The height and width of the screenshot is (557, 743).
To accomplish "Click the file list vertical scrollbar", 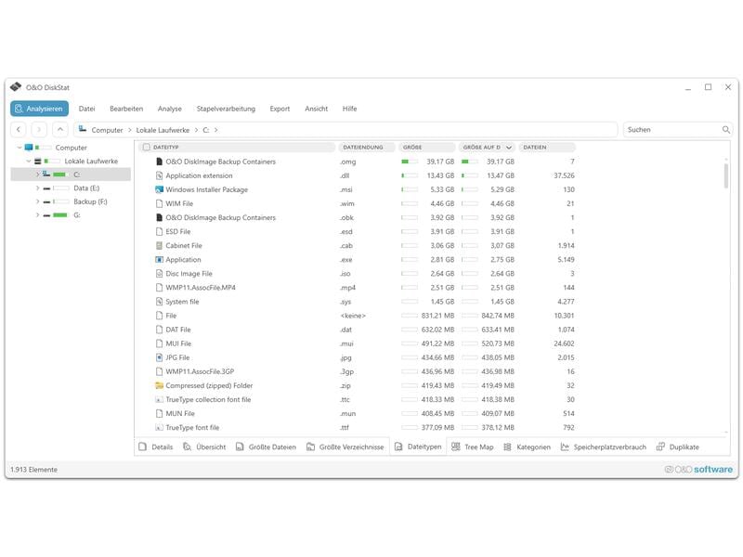I will [x=726, y=176].
